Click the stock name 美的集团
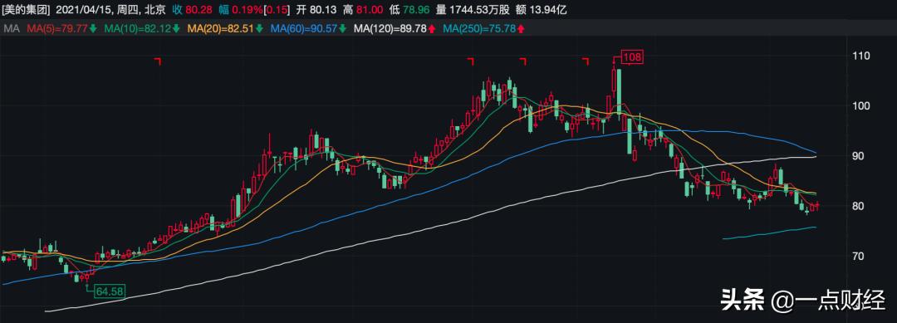 [25, 10]
